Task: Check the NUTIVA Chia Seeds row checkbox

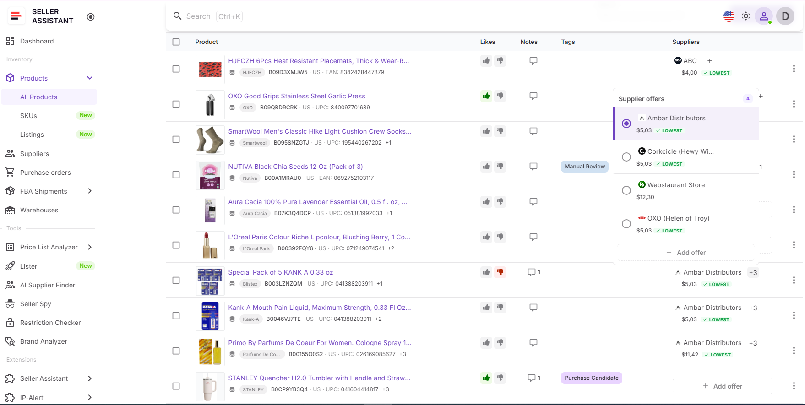Action: [x=176, y=174]
